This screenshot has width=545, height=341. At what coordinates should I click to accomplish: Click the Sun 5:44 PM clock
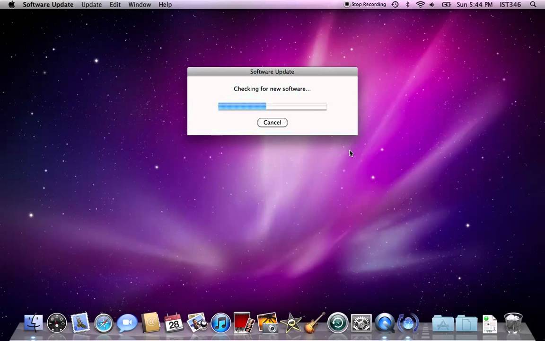click(x=475, y=5)
